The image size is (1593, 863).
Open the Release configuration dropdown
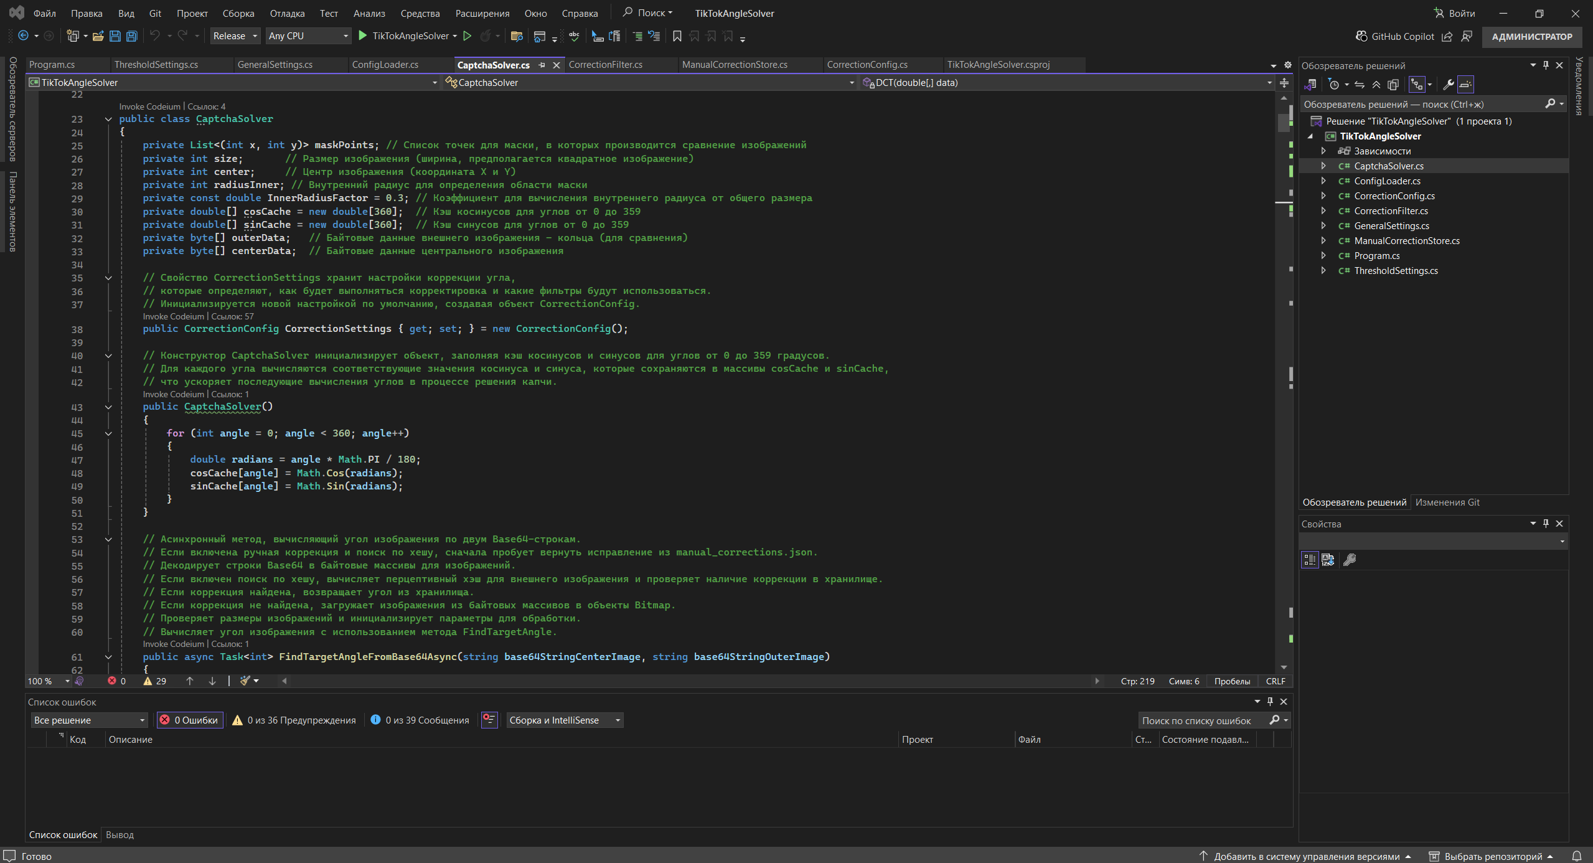click(235, 36)
